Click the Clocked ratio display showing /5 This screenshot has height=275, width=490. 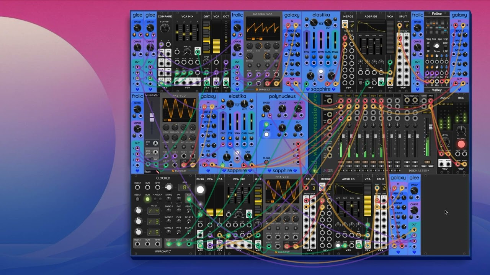tap(154, 232)
